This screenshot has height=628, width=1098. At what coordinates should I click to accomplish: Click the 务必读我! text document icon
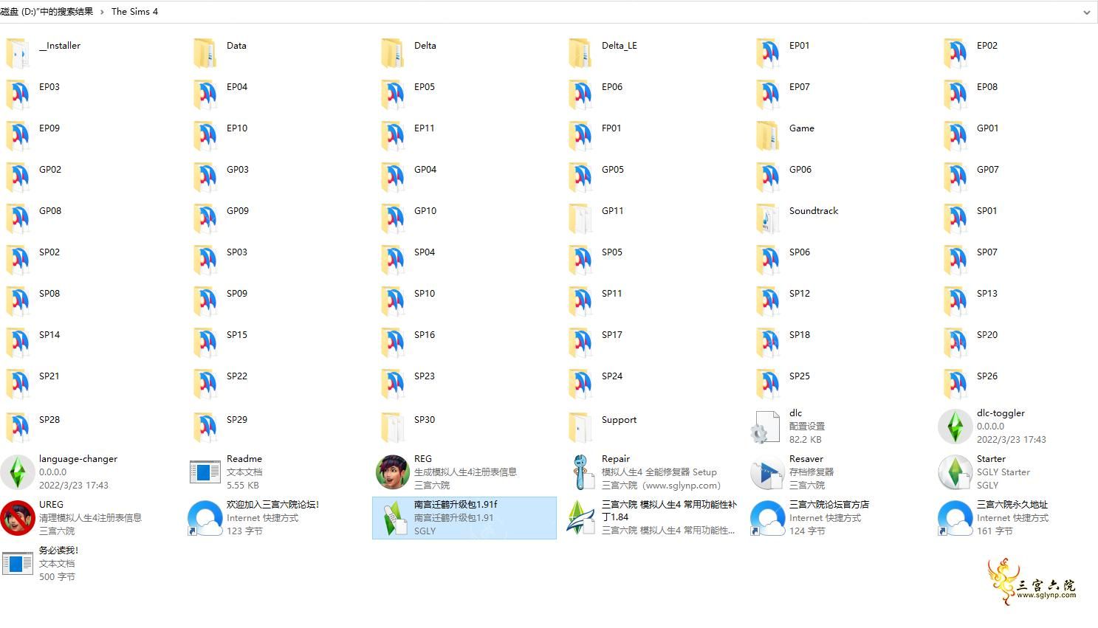pos(17,564)
